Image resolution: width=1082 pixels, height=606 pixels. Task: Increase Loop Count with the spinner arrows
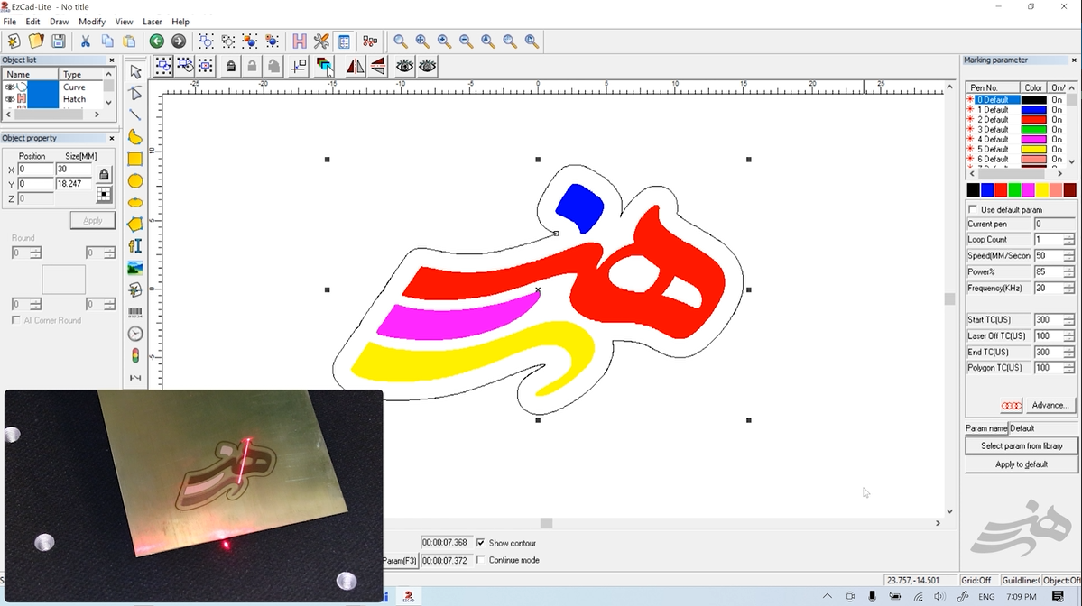coord(1068,237)
